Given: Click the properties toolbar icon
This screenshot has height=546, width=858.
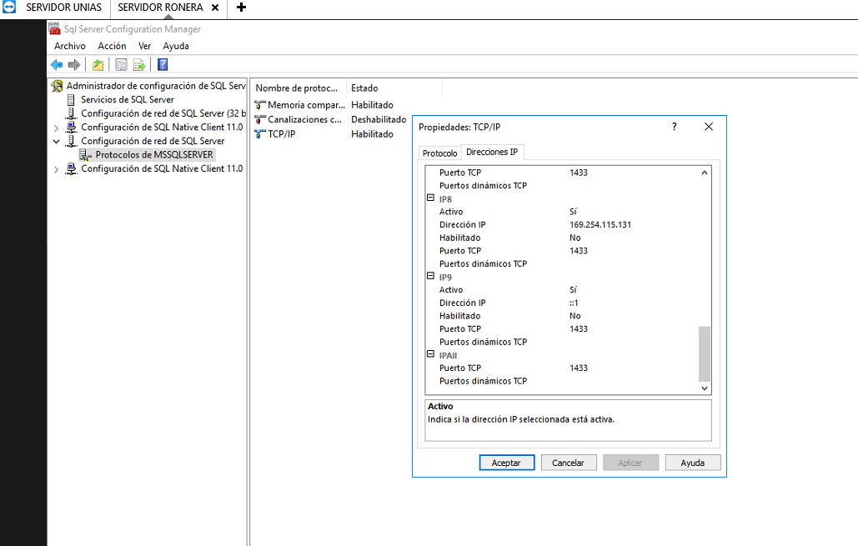Looking at the screenshot, I should point(121,64).
